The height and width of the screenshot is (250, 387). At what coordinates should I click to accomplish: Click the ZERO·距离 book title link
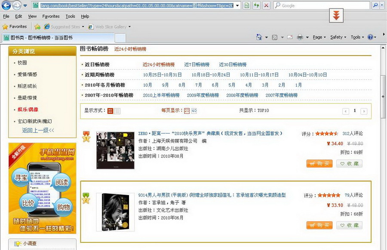pos(210,134)
